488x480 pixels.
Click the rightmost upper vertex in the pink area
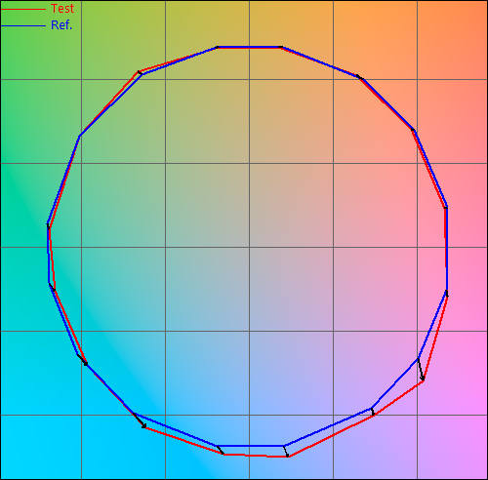pos(446,207)
